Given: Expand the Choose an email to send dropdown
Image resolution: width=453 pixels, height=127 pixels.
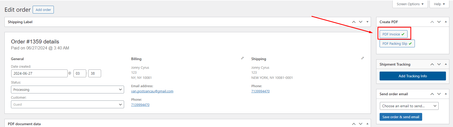Looking at the screenshot, I should tap(409, 106).
